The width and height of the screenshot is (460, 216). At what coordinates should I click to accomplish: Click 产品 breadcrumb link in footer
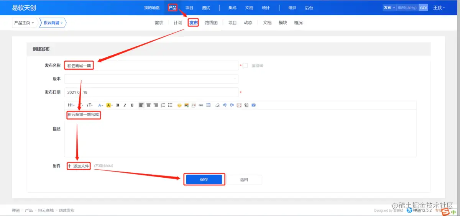coord(29,210)
